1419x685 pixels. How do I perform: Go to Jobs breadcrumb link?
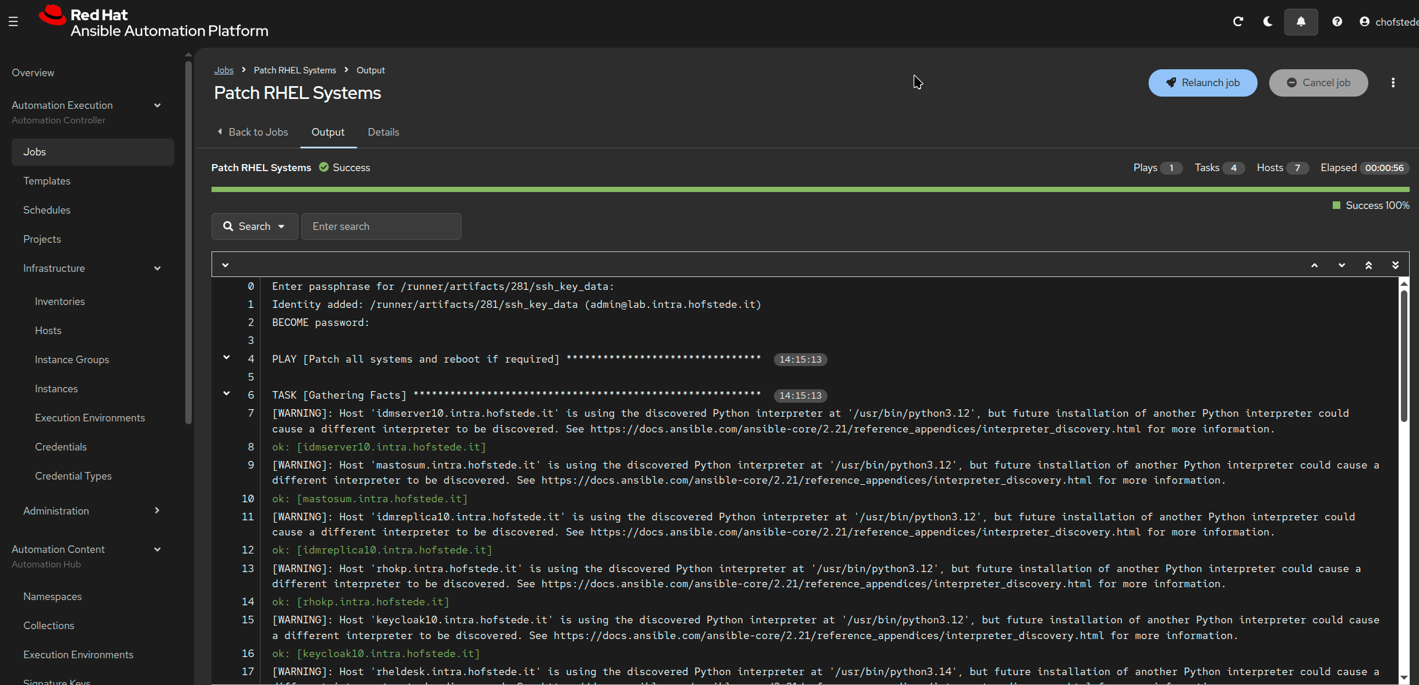coord(224,70)
